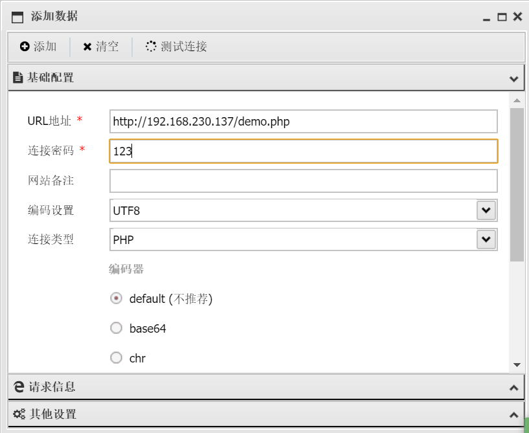The width and height of the screenshot is (529, 433).
Task: Open the 连接类型 PHP dropdown
Action: point(486,239)
